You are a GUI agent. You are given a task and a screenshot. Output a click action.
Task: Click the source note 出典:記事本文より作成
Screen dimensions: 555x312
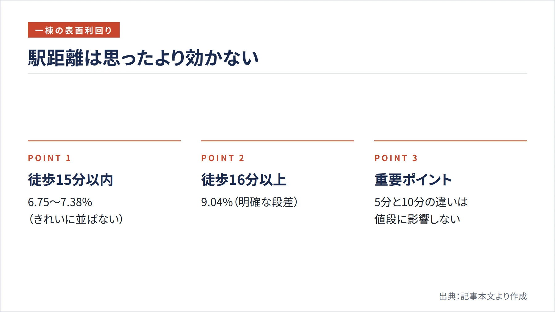pos(483,296)
